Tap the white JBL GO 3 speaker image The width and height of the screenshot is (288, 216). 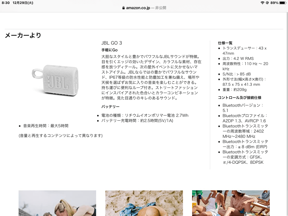[55, 80]
